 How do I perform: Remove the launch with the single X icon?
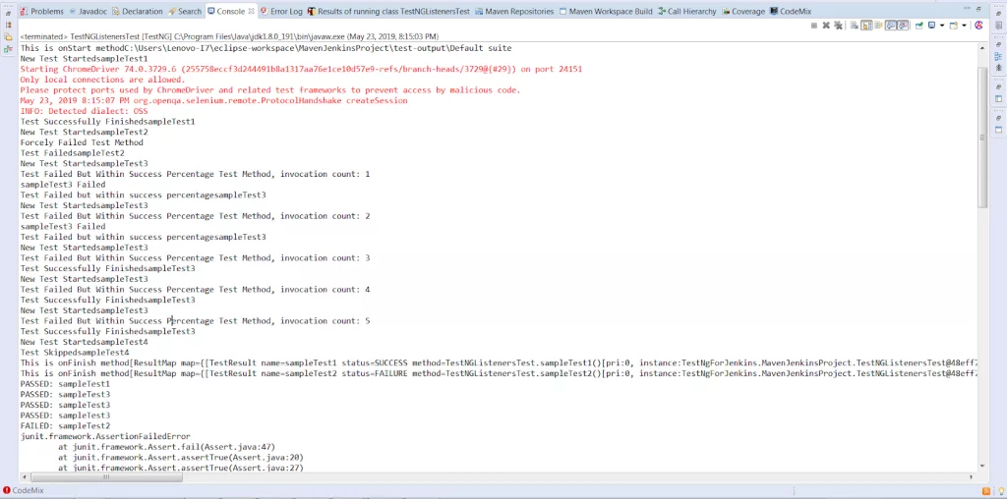click(x=826, y=26)
